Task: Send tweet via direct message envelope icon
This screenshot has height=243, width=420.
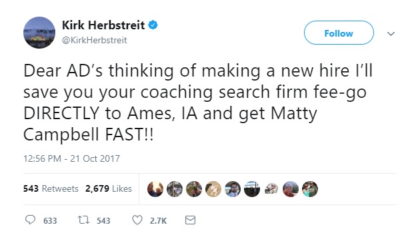Action: pos(190,220)
